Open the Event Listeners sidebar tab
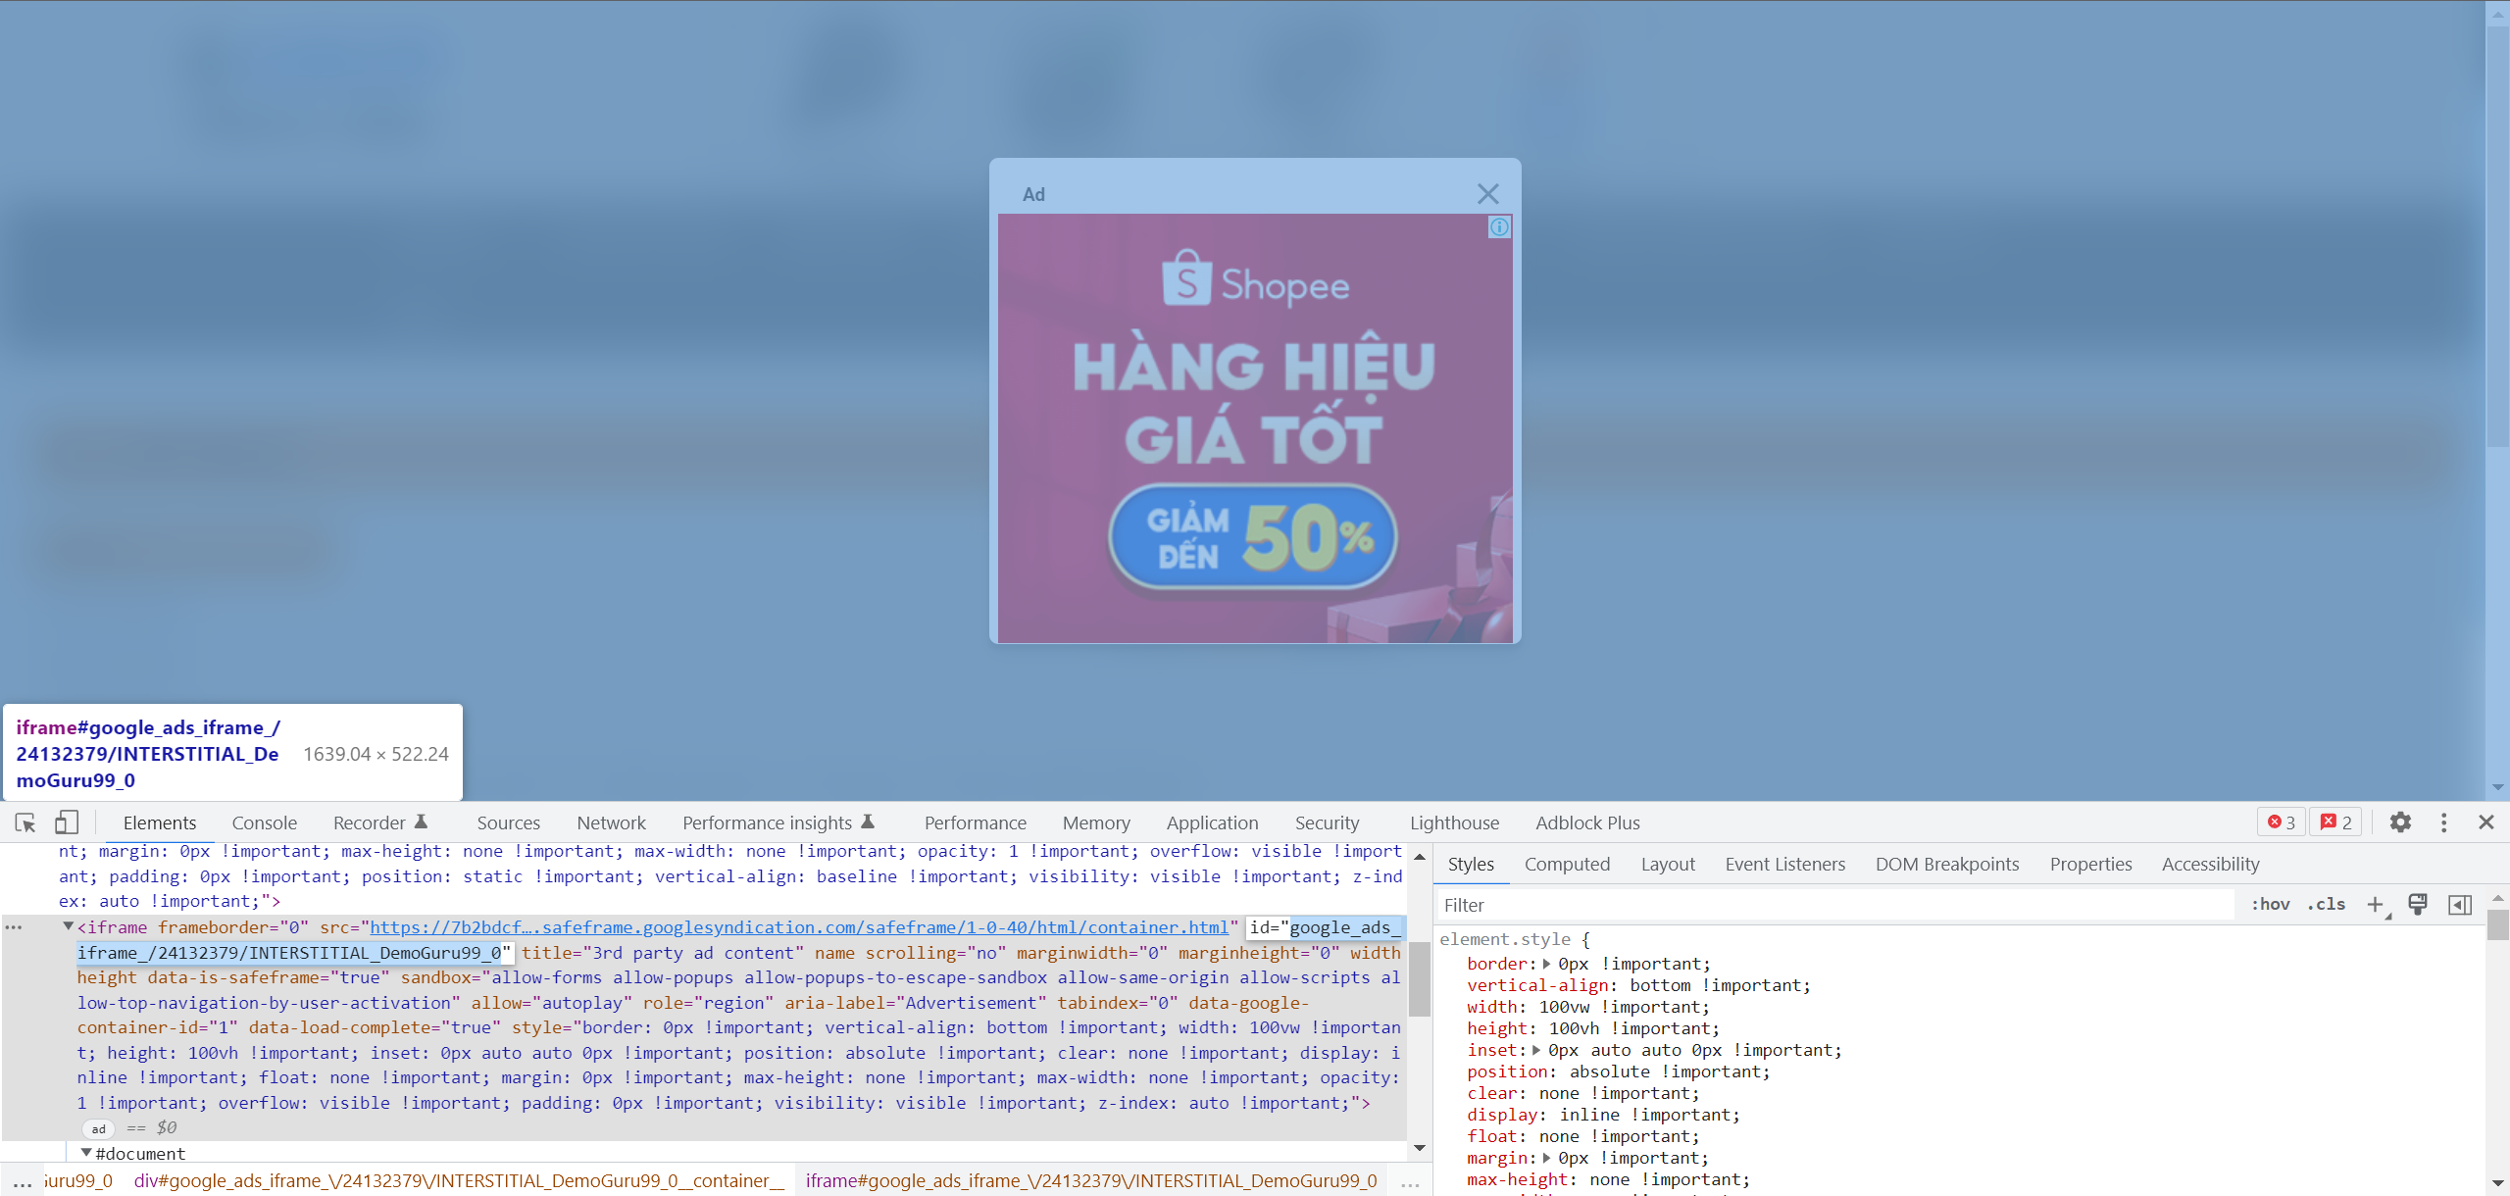 tap(1784, 864)
